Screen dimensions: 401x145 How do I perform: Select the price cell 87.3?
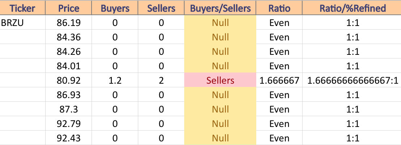(68, 109)
